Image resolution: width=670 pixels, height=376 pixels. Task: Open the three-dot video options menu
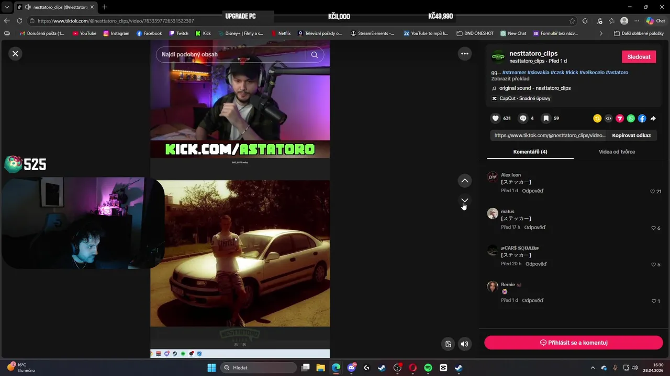464,53
